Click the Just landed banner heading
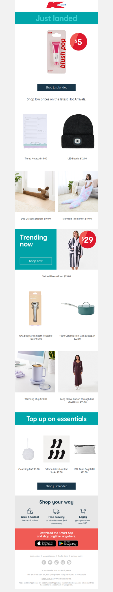Screen dimensions: 113x592 (x=56, y=18)
